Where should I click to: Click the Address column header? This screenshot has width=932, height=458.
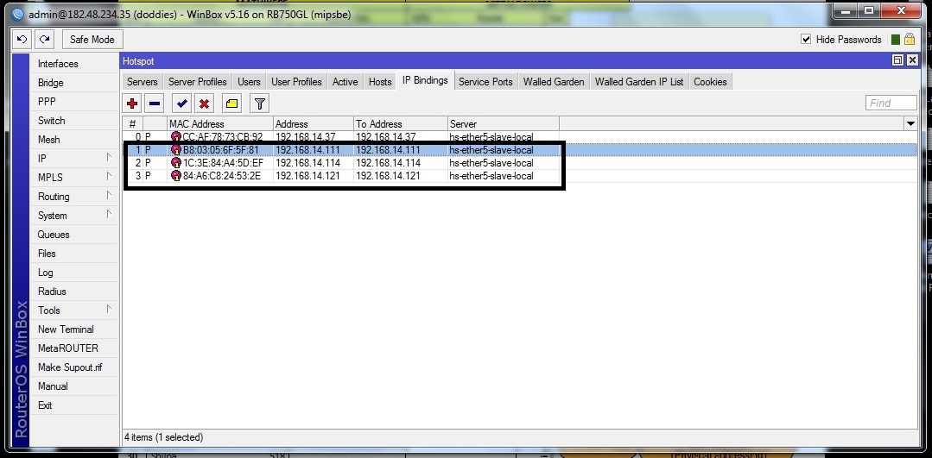[x=314, y=124]
